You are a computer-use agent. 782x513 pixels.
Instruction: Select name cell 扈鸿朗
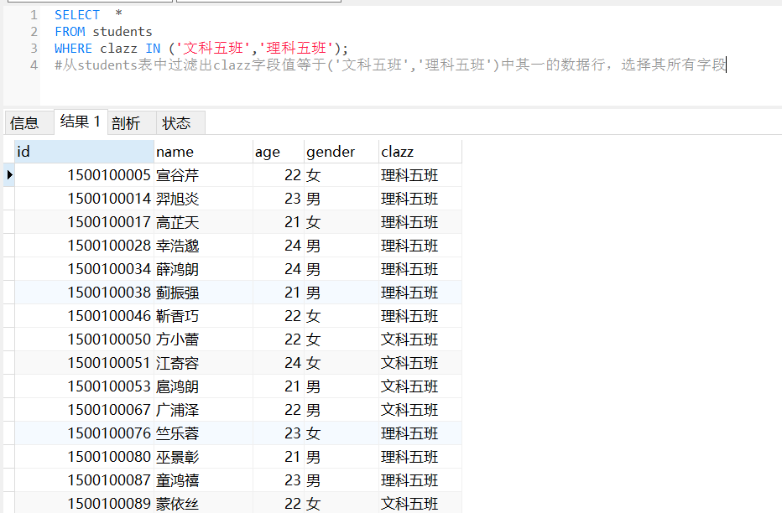point(203,386)
